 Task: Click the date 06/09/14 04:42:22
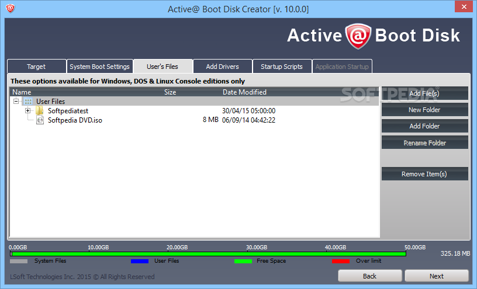point(248,120)
